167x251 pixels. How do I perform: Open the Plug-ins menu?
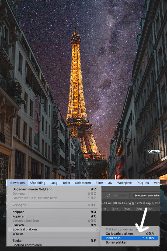(143, 183)
